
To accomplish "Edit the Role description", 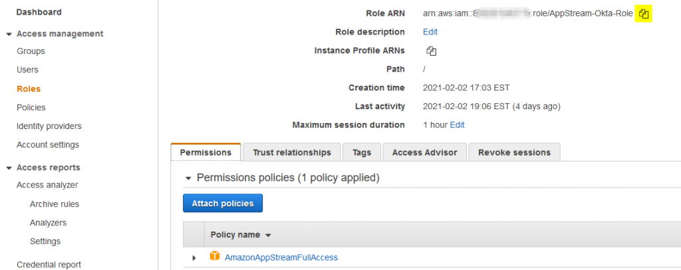I will point(430,32).
